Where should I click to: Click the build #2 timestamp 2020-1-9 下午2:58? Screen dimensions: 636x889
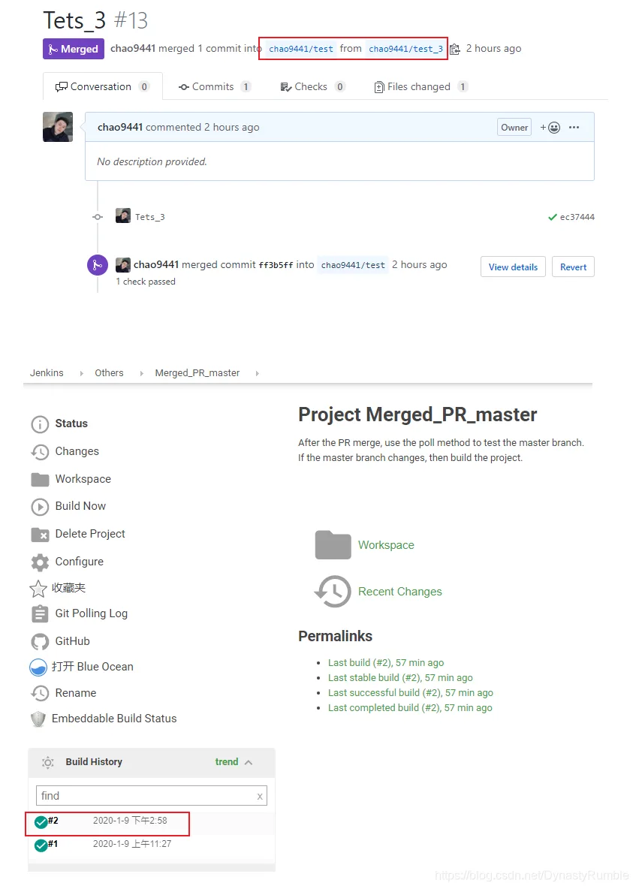pos(130,821)
